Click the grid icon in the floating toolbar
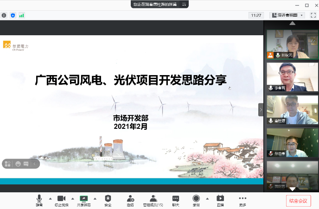This screenshot has width=319, height=209. (7, 164)
